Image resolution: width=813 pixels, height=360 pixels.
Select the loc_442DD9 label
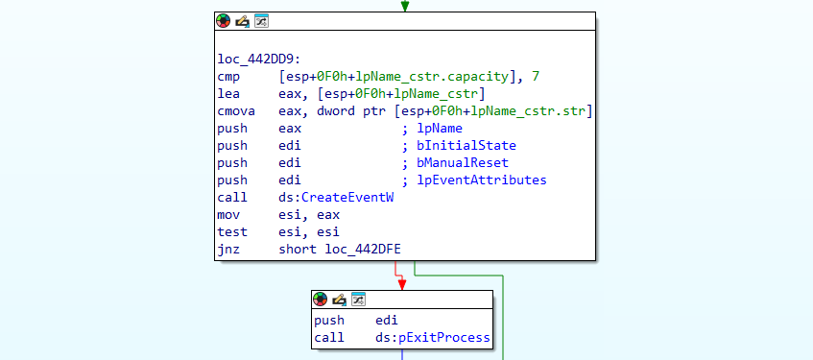coord(259,60)
